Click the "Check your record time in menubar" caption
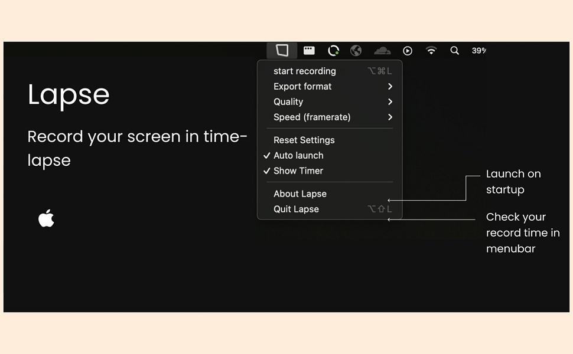The image size is (573, 354). [523, 232]
